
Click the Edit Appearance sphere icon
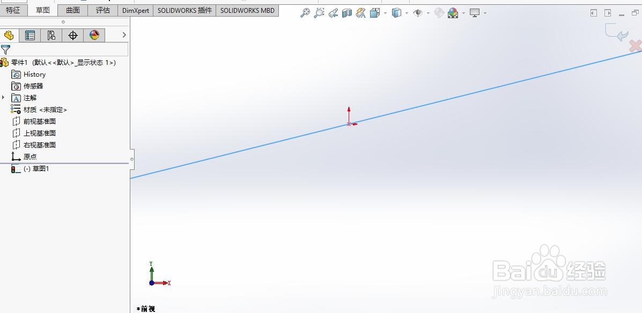439,13
